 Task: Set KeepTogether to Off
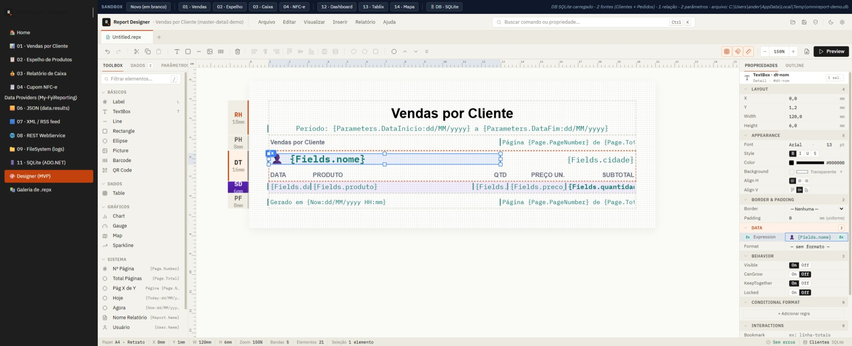pyautogui.click(x=805, y=283)
